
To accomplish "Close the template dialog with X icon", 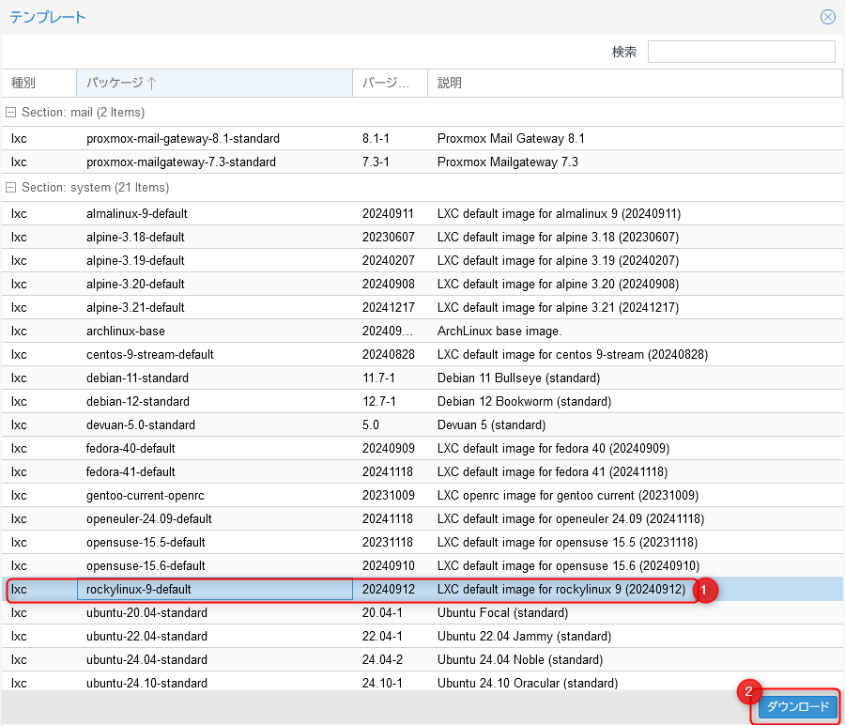I will [x=827, y=17].
